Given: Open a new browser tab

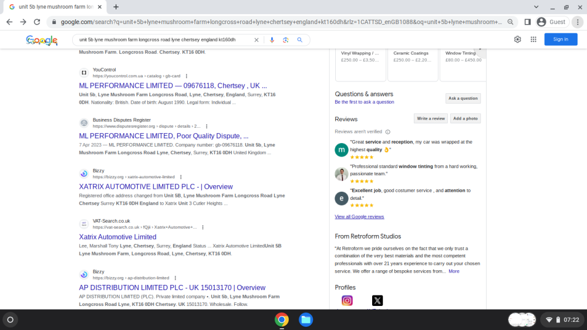Looking at the screenshot, I should click(x=116, y=6).
